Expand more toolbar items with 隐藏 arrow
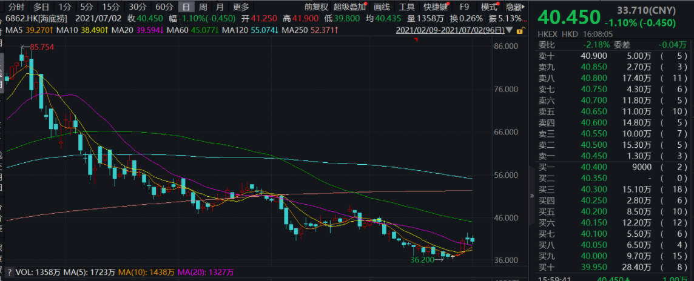Screen dimensions: 694x281 (x=524, y=7)
